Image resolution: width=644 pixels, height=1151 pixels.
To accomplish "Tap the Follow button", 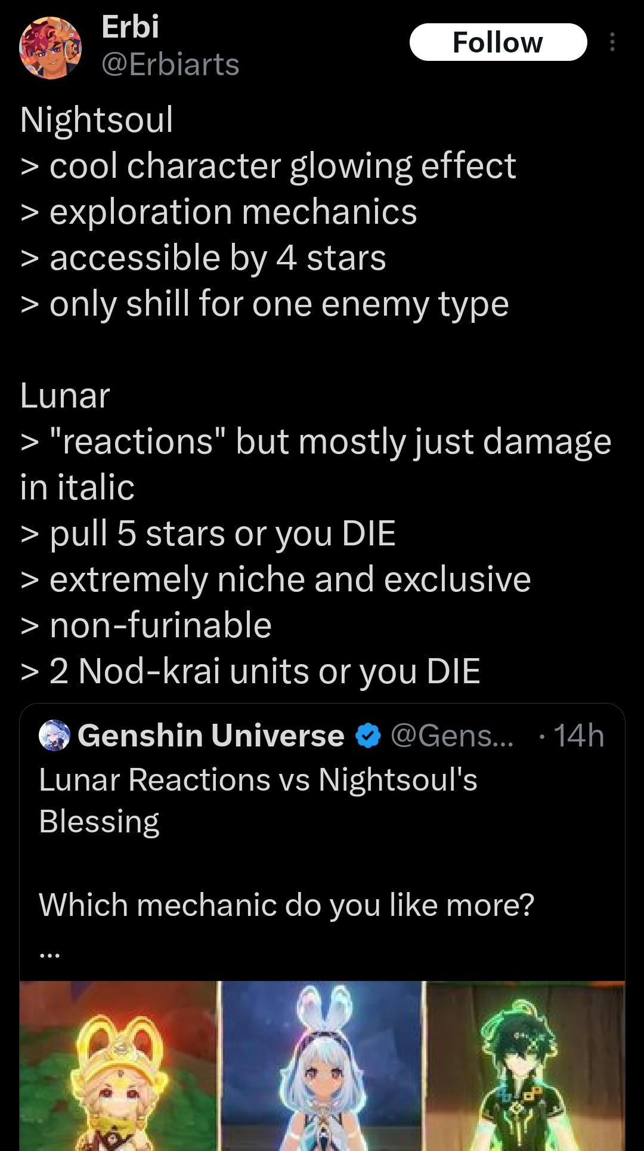I will pyautogui.click(x=498, y=42).
